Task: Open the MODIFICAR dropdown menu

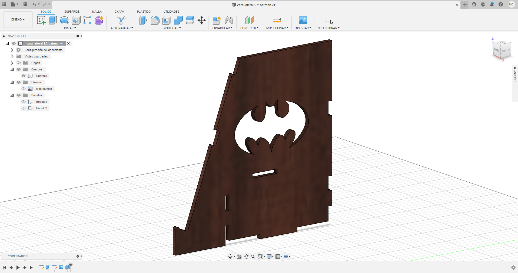Action: click(x=172, y=28)
